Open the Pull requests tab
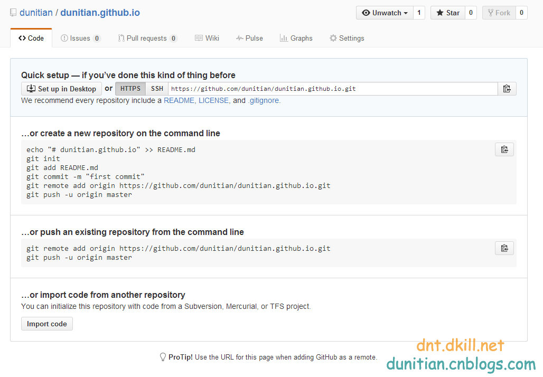 coord(147,38)
